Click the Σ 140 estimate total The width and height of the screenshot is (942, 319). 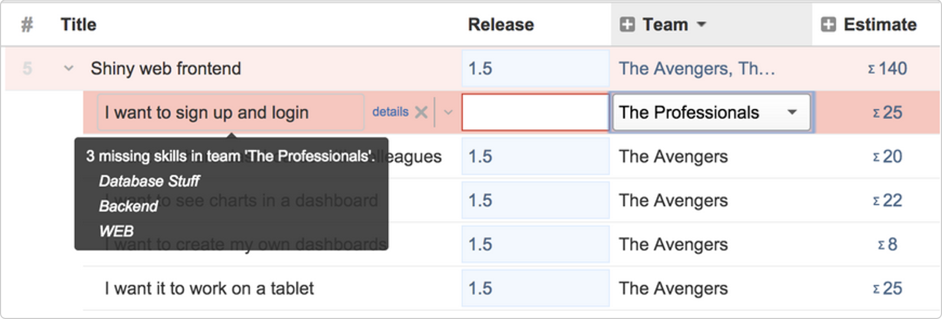[887, 69]
